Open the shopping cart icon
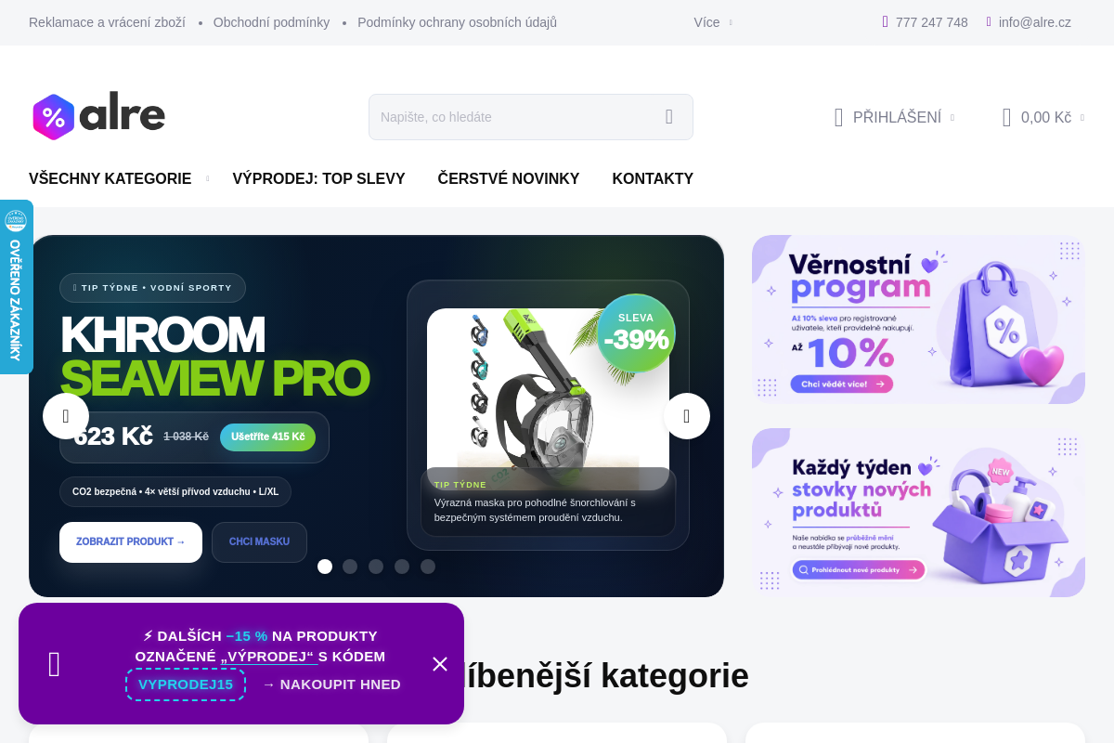 [1006, 117]
